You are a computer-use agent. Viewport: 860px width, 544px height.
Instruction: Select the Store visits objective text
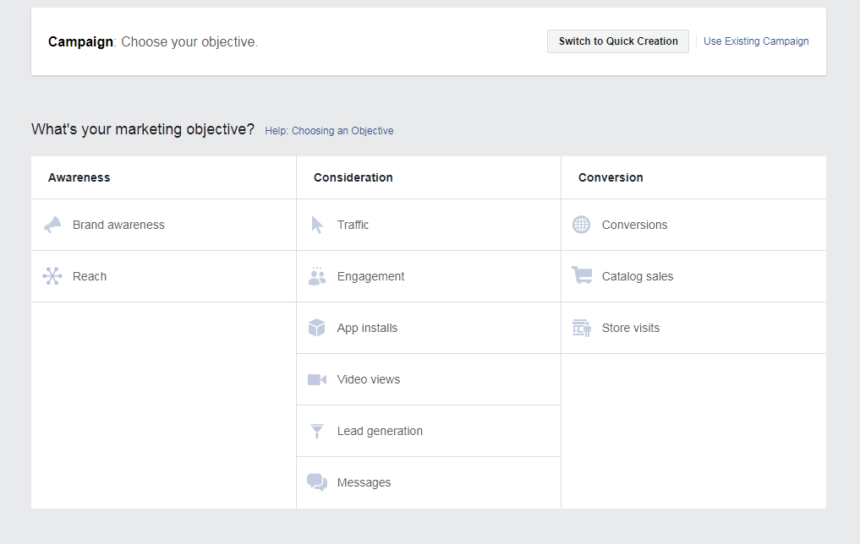631,328
